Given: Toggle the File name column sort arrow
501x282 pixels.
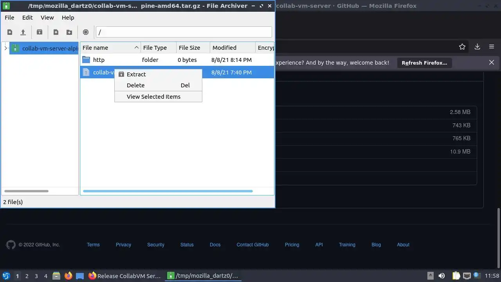Looking at the screenshot, I should point(136,48).
